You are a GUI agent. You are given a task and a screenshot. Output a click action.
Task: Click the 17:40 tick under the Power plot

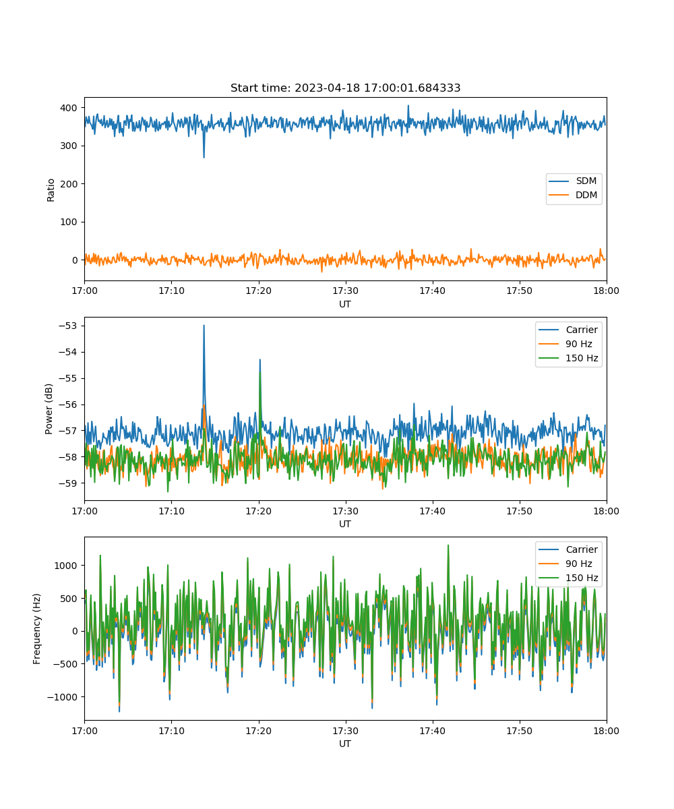[x=432, y=510]
